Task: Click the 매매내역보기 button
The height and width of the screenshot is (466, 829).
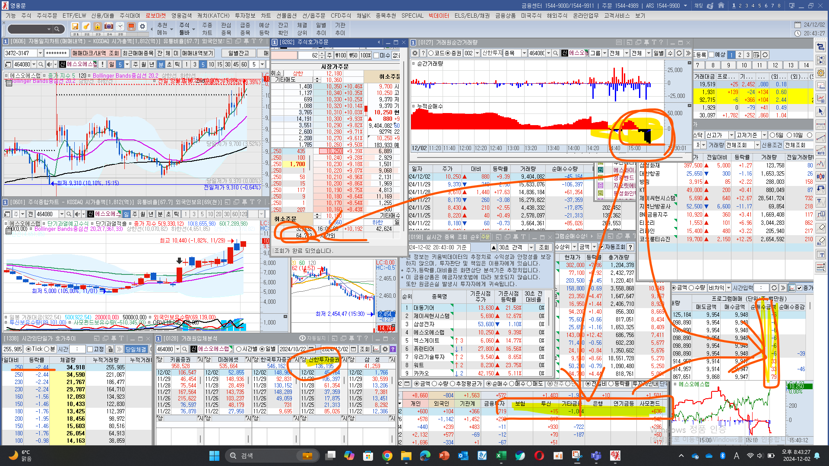Action: [197, 53]
